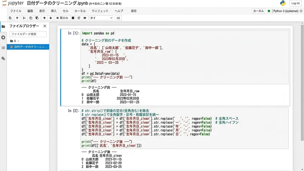Open the ファイル menu

[16, 11]
